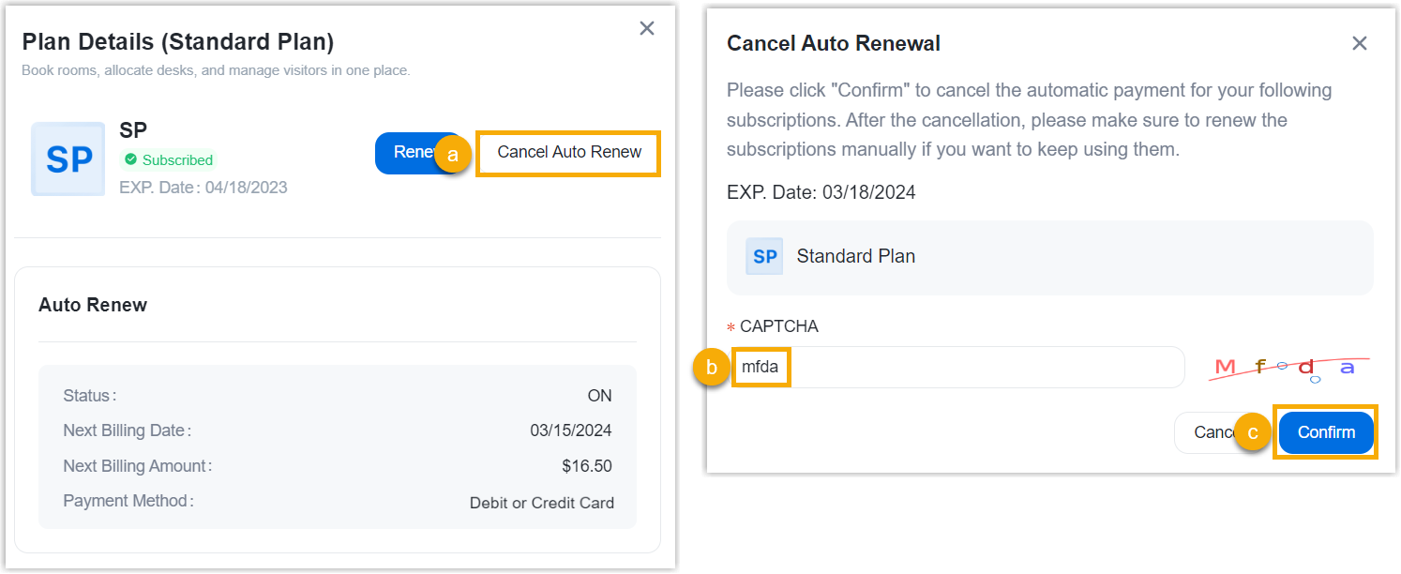Viewport: 1401px width, 574px height.
Task: Click the $16.50 Next Billing Amount
Action: (587, 466)
